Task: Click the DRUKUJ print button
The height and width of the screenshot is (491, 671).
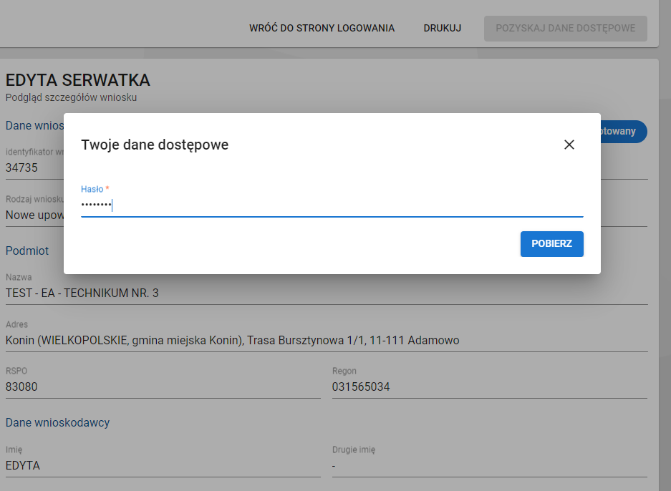Action: point(442,29)
